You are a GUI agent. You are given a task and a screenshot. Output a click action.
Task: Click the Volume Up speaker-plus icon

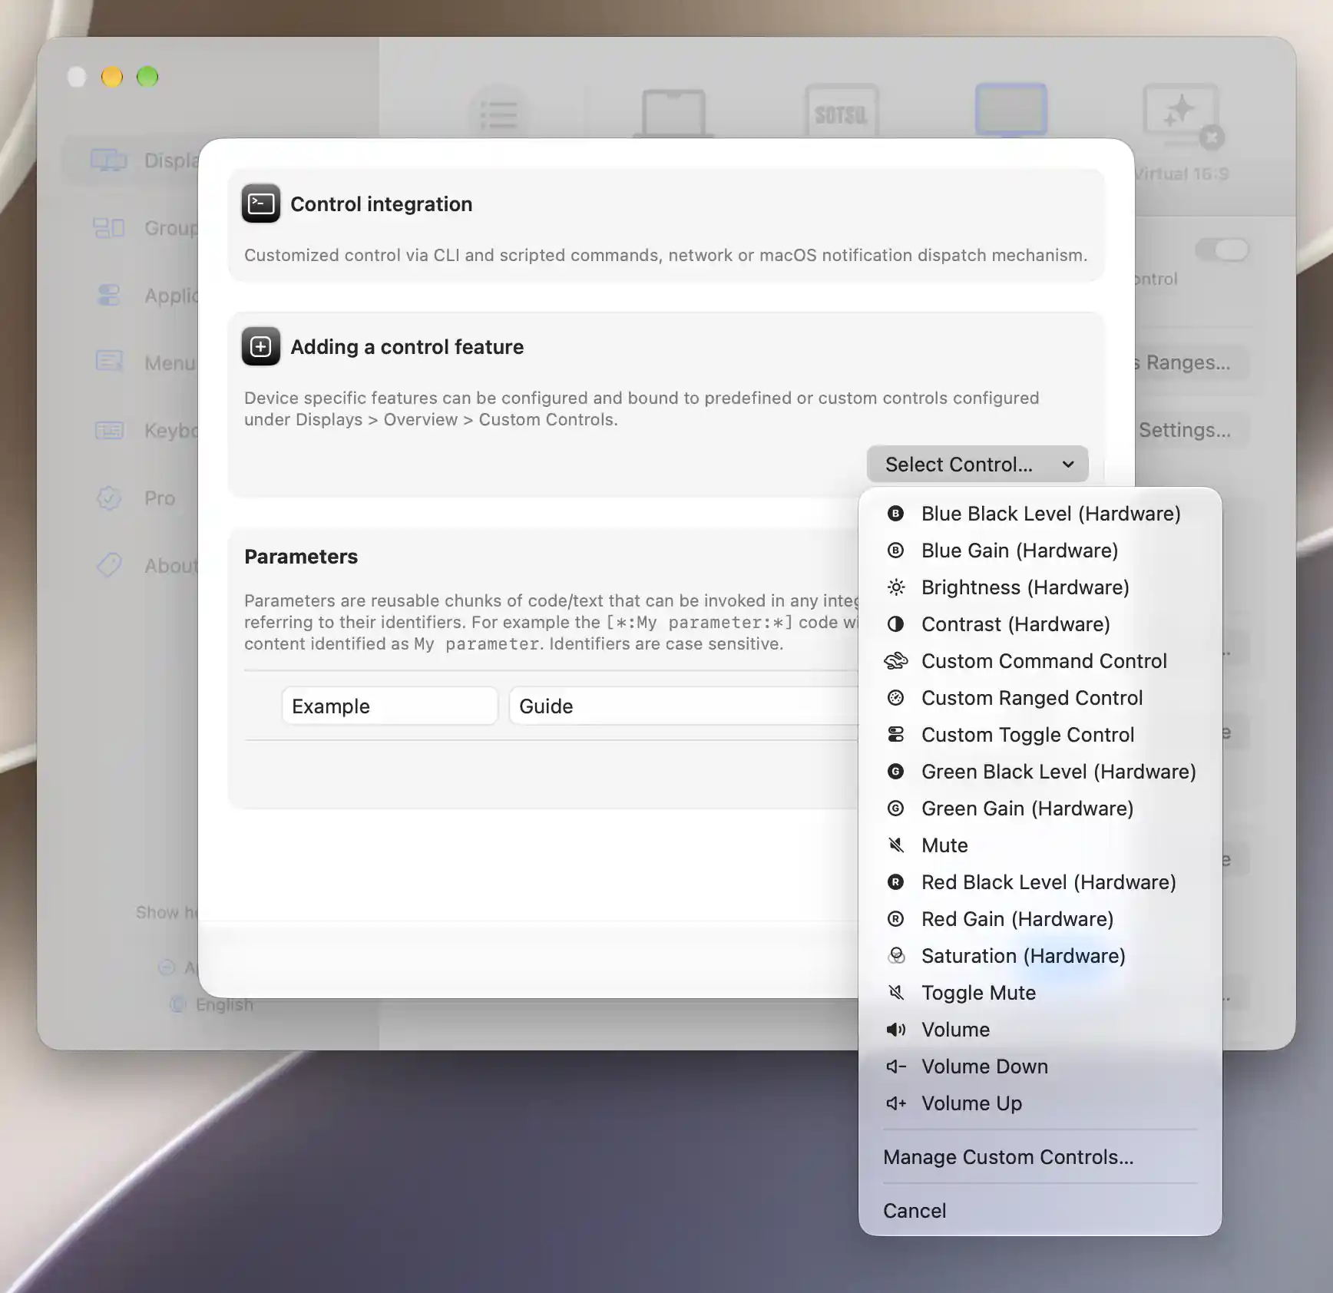895,1103
